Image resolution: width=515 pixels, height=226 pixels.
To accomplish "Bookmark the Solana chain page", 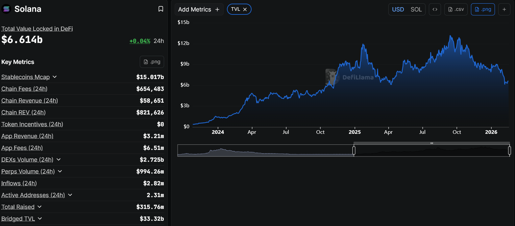I will 161,9.
